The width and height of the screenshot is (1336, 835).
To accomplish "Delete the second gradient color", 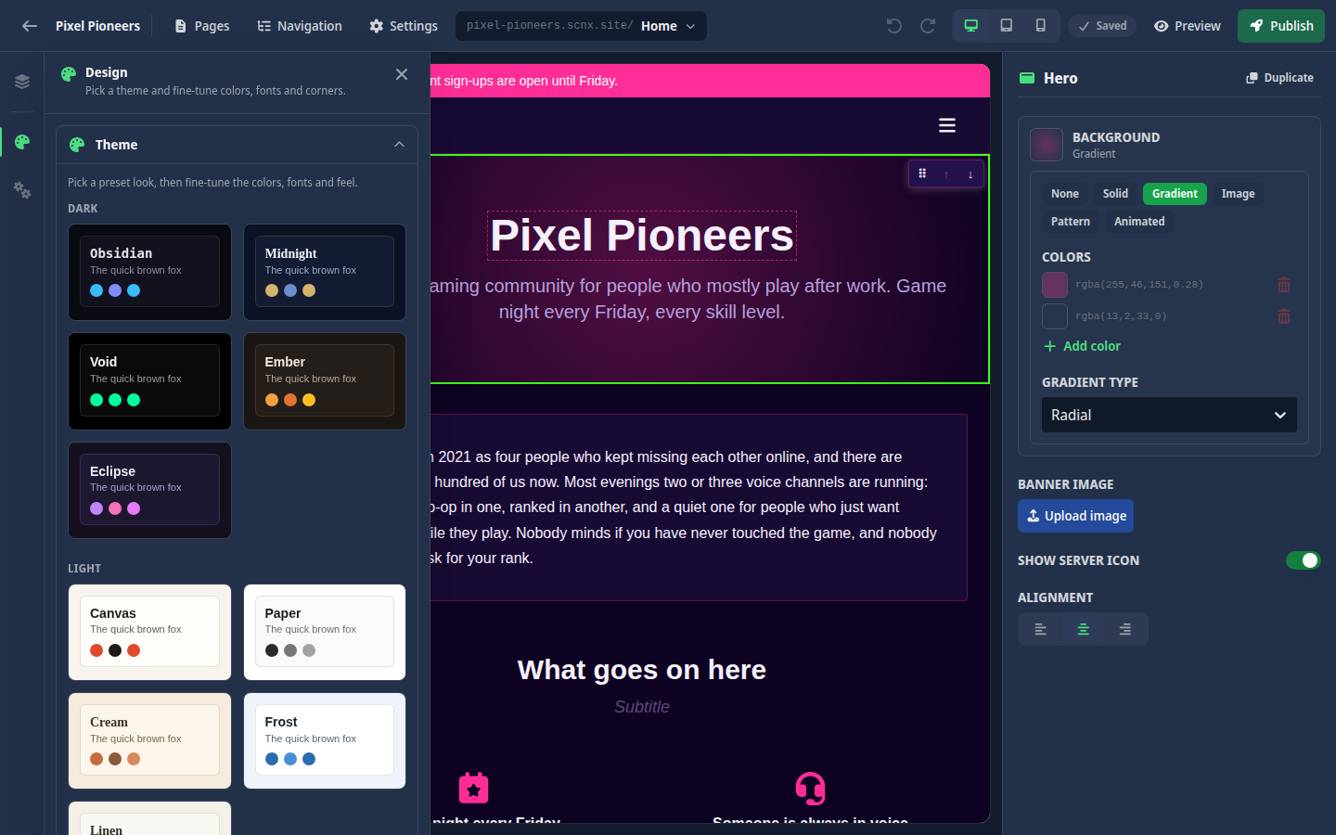I will pyautogui.click(x=1284, y=316).
